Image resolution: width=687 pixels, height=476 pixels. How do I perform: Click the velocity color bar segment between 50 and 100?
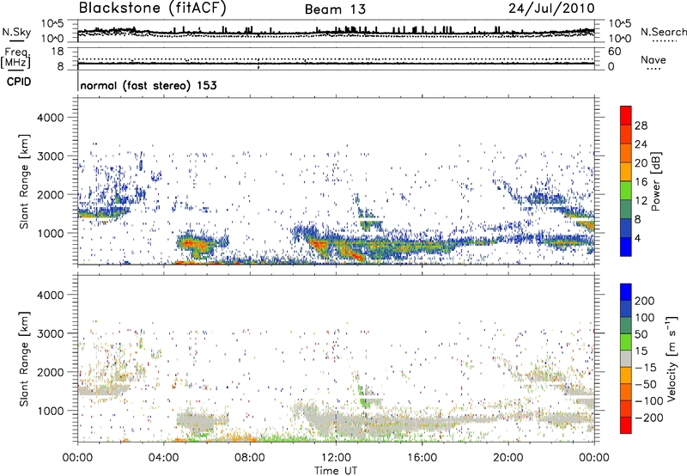(x=626, y=326)
